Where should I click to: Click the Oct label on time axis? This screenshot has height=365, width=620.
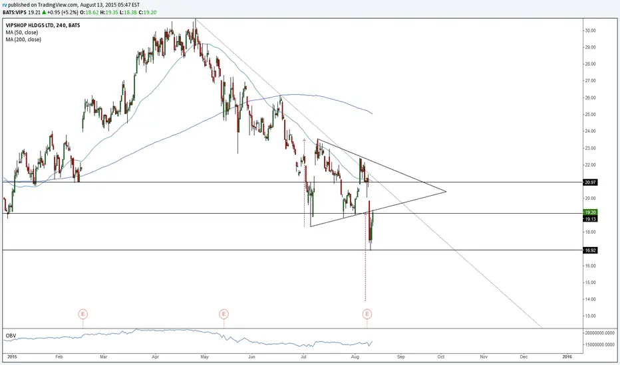(x=441, y=357)
